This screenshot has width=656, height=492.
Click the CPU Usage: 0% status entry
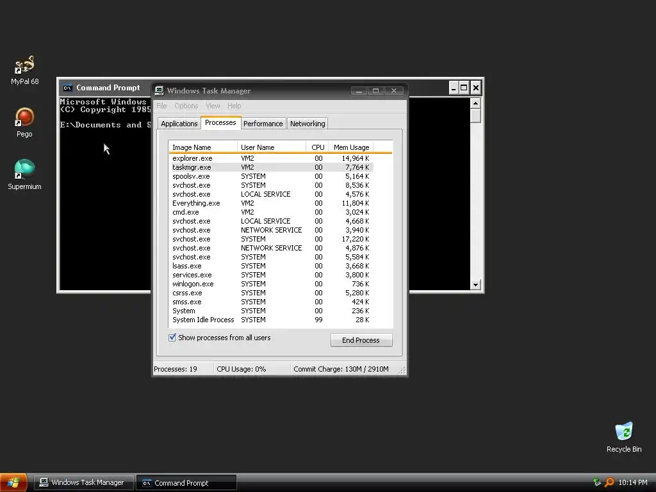tap(251, 369)
